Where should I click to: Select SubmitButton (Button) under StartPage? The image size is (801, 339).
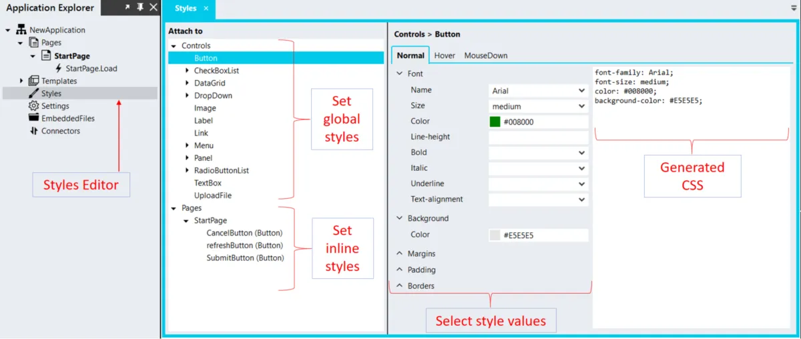coord(244,258)
